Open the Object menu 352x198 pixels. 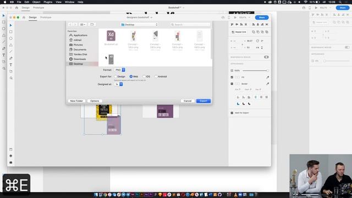click(36, 2)
